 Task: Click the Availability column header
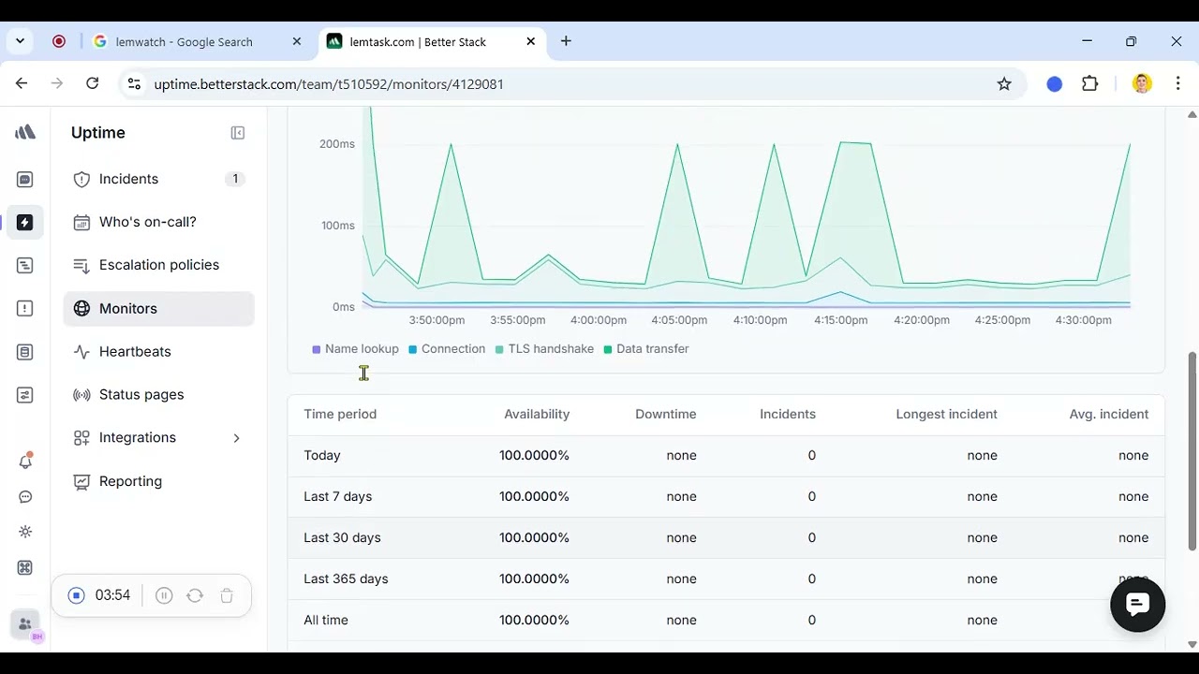pyautogui.click(x=537, y=415)
